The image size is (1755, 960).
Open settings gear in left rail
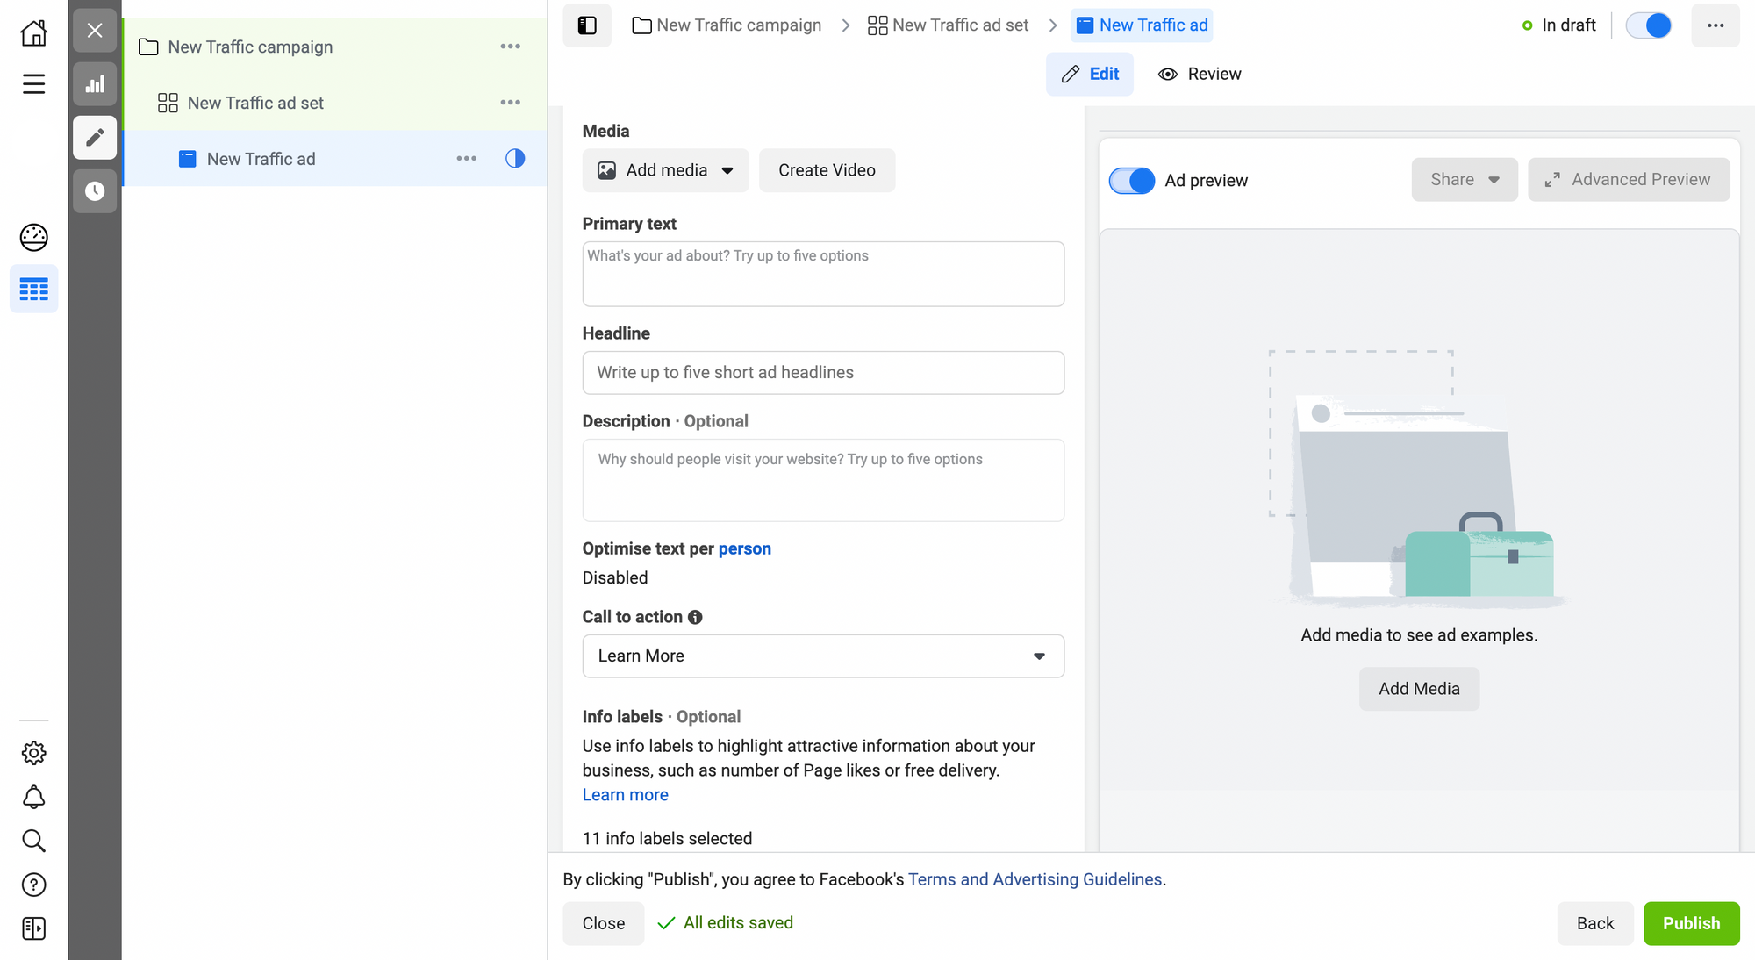coord(33,753)
